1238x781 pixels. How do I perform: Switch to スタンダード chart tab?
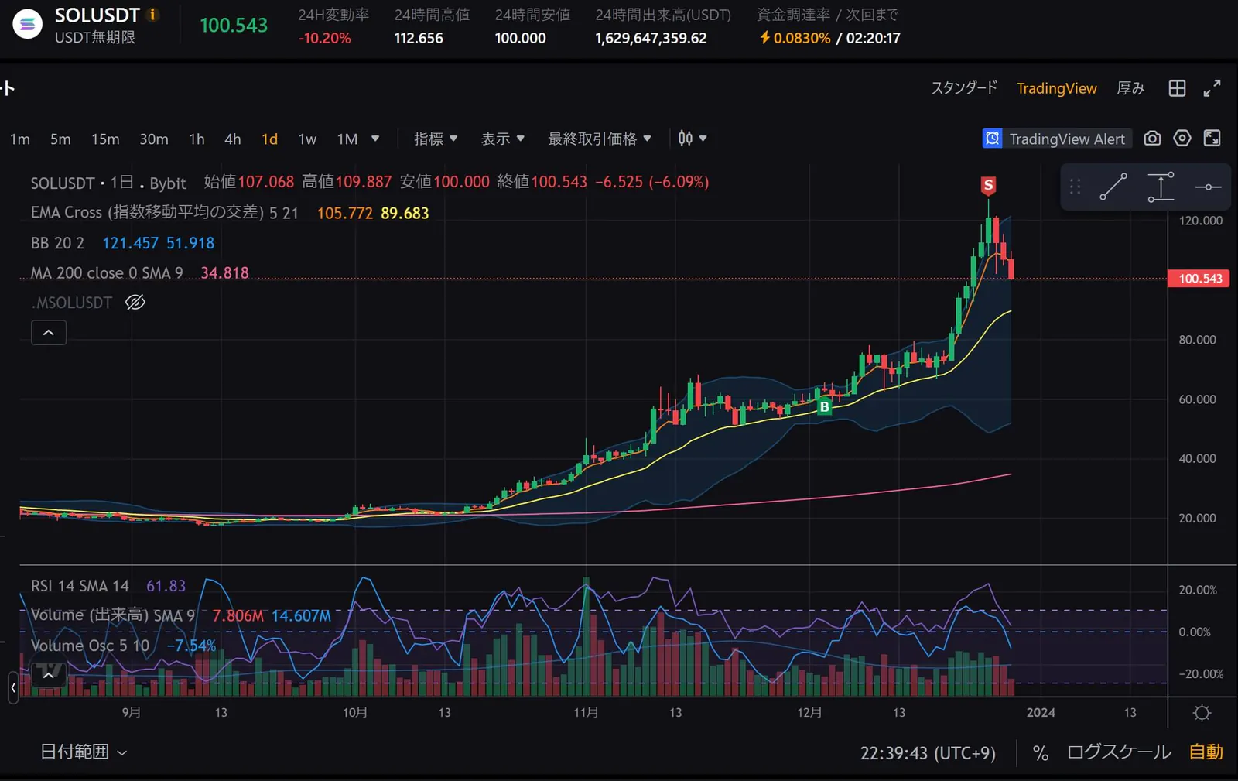(x=964, y=88)
